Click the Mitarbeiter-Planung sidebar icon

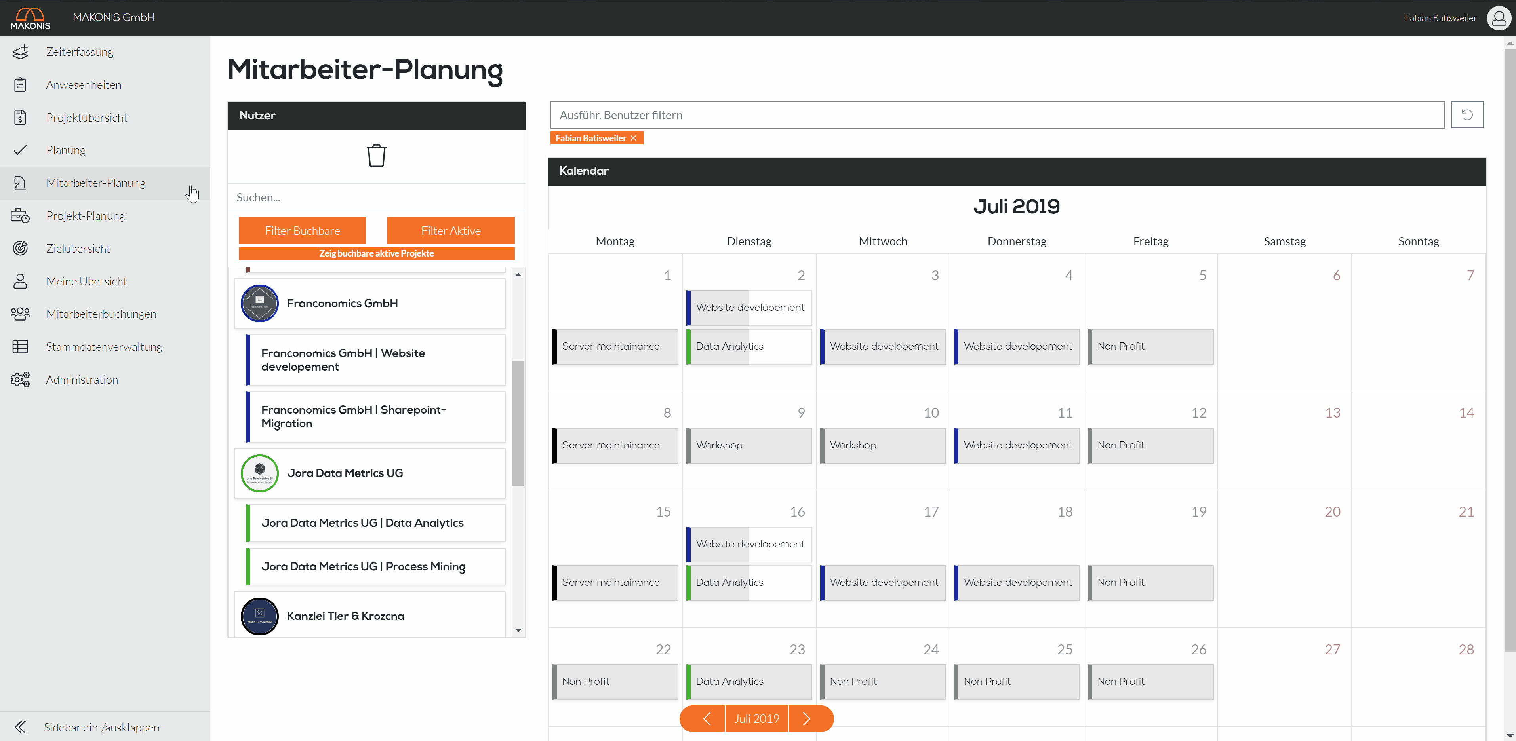pos(20,183)
